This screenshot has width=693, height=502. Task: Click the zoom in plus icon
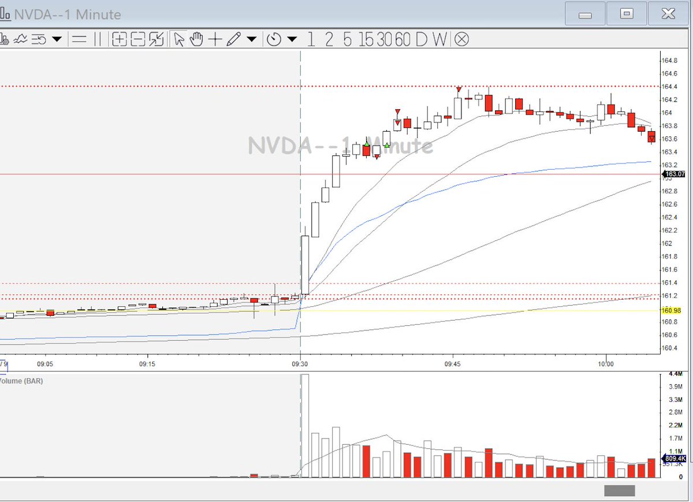tap(120, 39)
